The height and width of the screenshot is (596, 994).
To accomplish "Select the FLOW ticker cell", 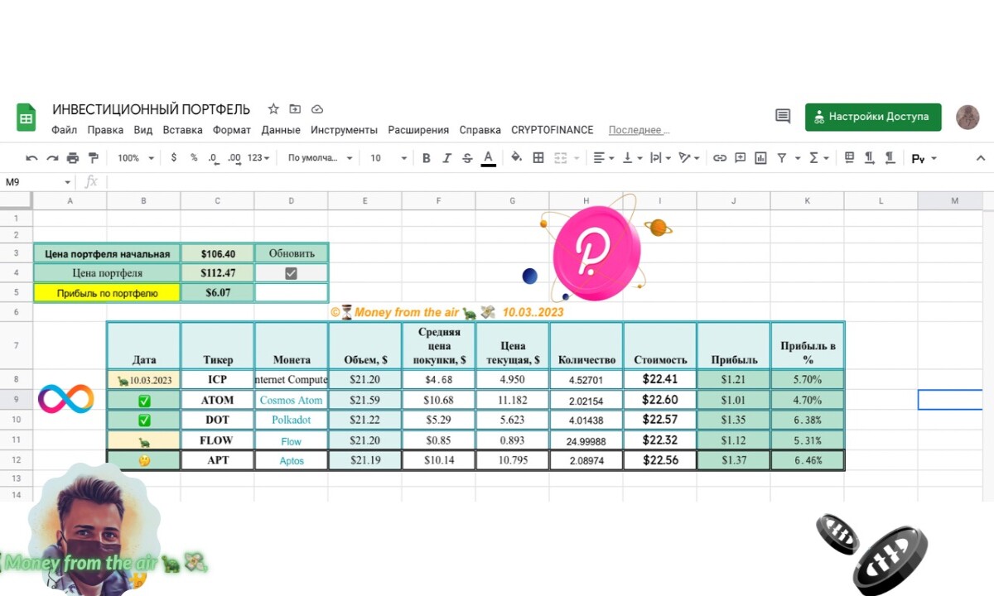I will [218, 440].
